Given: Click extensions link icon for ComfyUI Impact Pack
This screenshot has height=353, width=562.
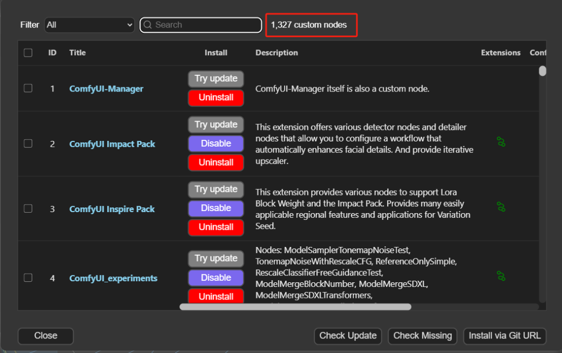Looking at the screenshot, I should [x=501, y=142].
